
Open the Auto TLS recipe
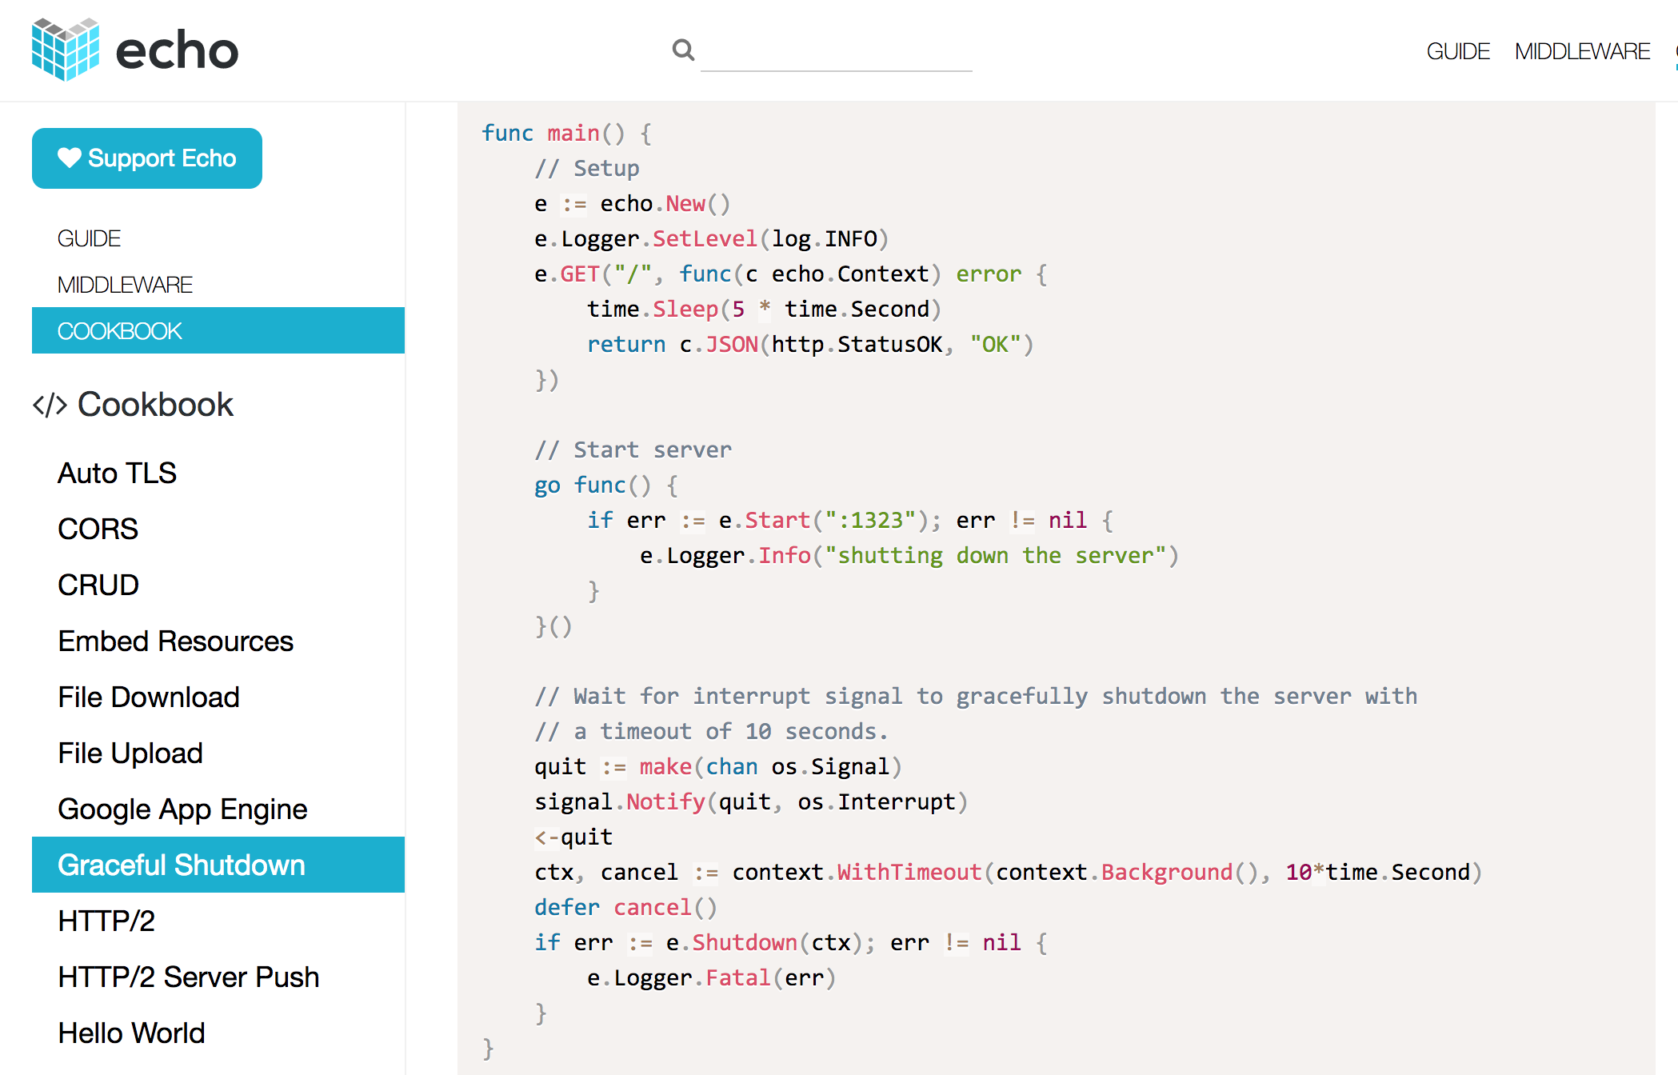coord(117,473)
